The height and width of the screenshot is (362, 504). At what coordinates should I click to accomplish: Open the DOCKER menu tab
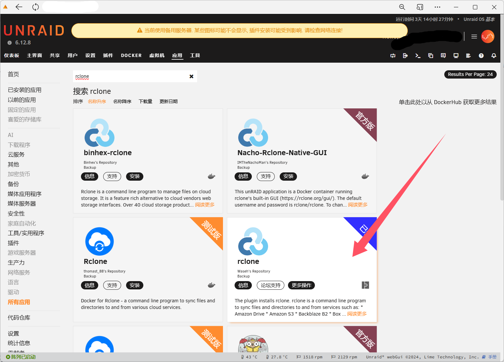131,55
